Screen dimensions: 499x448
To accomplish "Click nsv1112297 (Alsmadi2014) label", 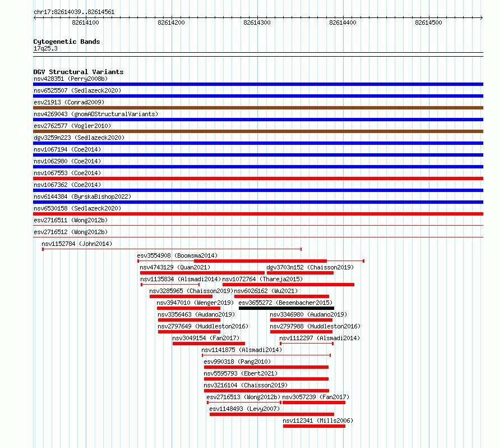I will [x=320, y=338].
